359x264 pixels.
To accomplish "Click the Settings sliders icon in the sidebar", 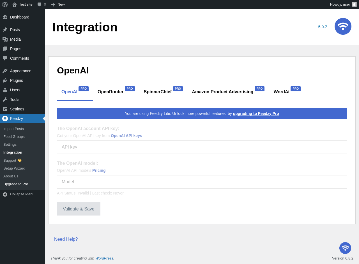I will click(5, 109).
